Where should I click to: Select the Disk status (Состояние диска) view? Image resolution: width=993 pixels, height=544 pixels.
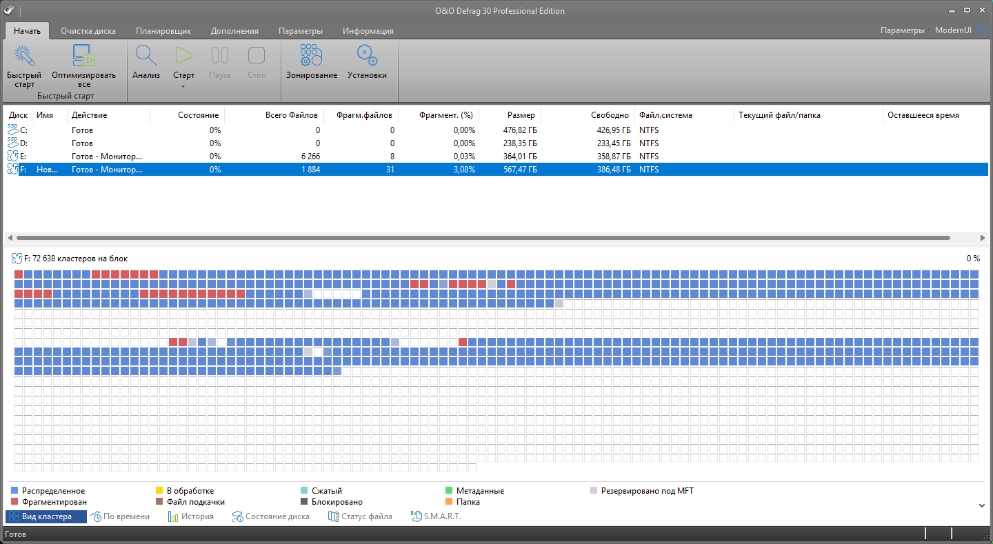click(270, 516)
